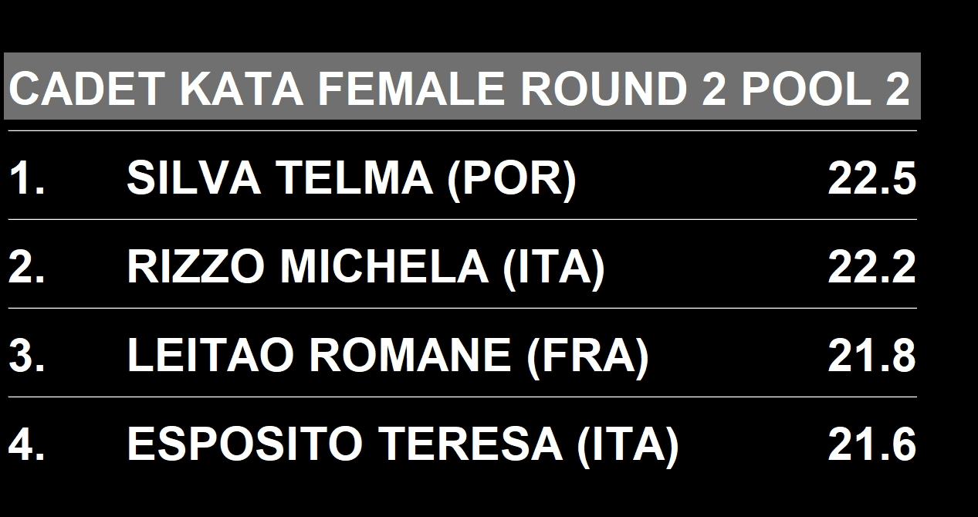
Task: Select the score 21.6
Action: click(x=871, y=445)
